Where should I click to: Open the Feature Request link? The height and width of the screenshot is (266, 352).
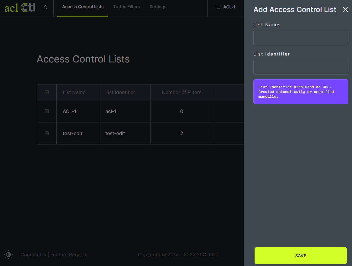(69, 255)
